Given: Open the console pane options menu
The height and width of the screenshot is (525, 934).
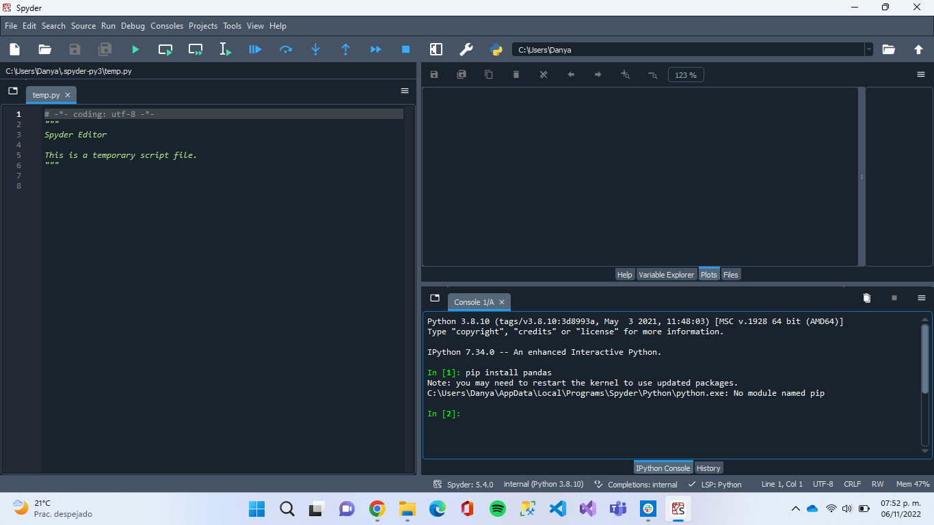Looking at the screenshot, I should click(x=922, y=298).
